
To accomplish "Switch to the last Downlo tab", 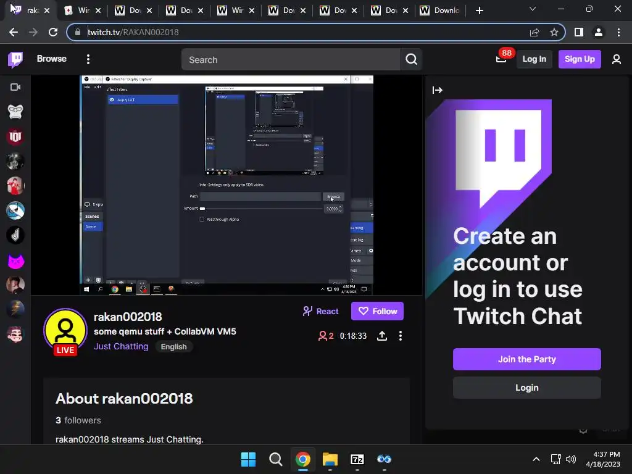I will pyautogui.click(x=441, y=10).
